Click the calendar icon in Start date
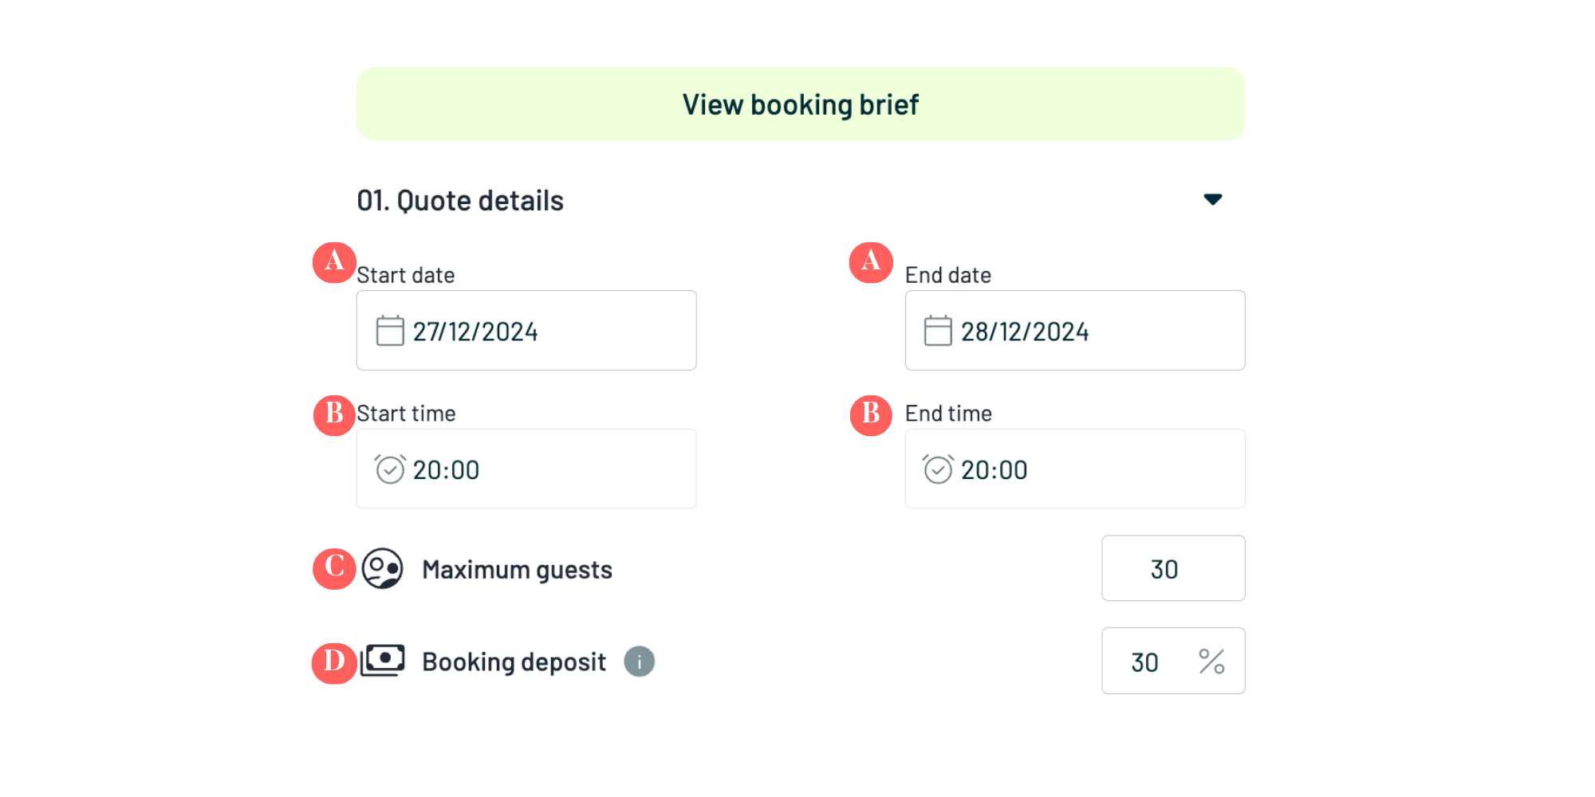This screenshot has width=1595, height=797. [x=390, y=331]
